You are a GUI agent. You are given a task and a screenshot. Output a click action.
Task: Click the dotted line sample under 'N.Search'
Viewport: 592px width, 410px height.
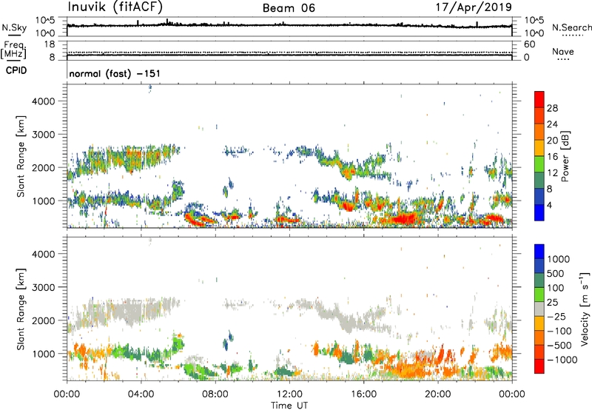click(x=572, y=36)
